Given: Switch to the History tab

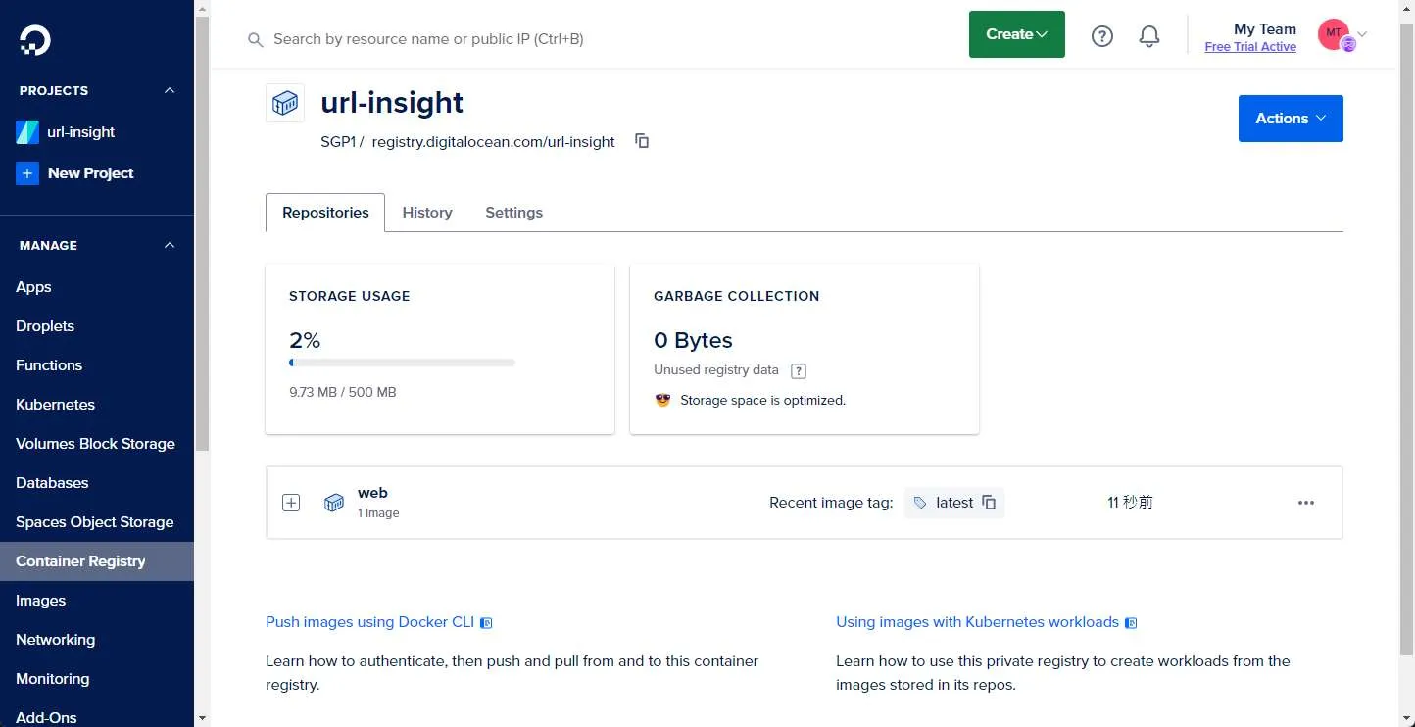Looking at the screenshot, I should [x=427, y=212].
